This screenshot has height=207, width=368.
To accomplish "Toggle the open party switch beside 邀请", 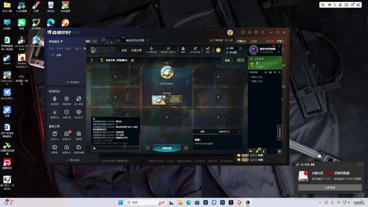I will 240,60.
